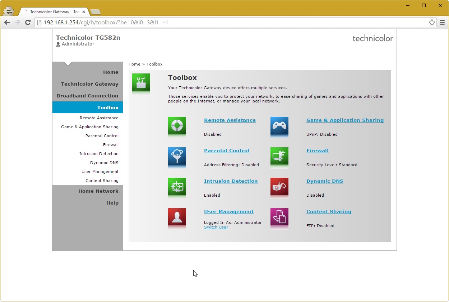Open the Home menu item
Screen dimensions: 449x302
pyautogui.click(x=111, y=72)
